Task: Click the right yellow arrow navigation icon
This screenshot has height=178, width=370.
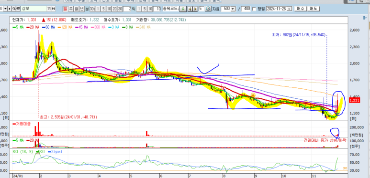Action: click(x=195, y=9)
